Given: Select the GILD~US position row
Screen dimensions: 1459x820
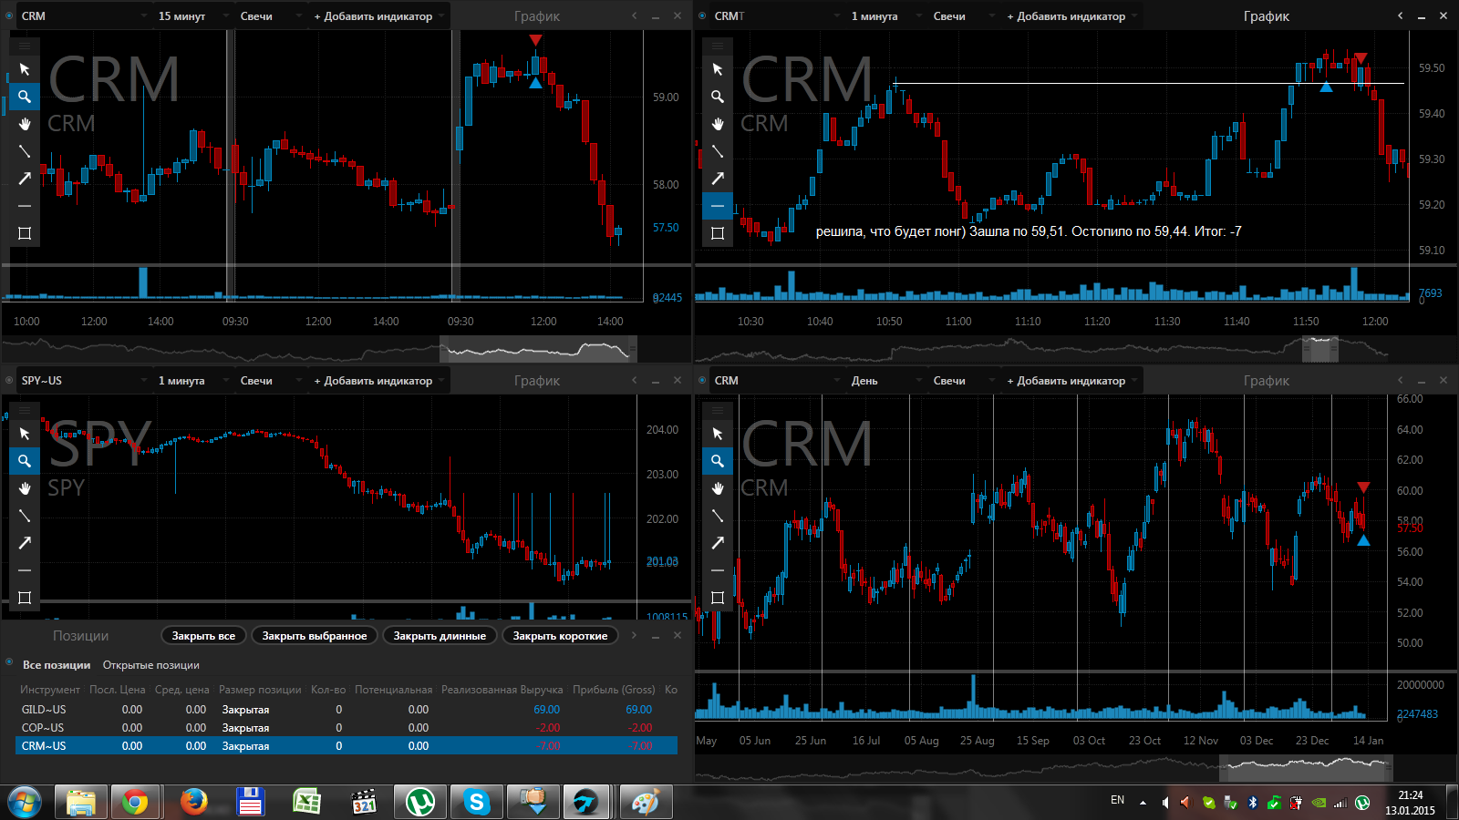Looking at the screenshot, I should [x=347, y=710].
